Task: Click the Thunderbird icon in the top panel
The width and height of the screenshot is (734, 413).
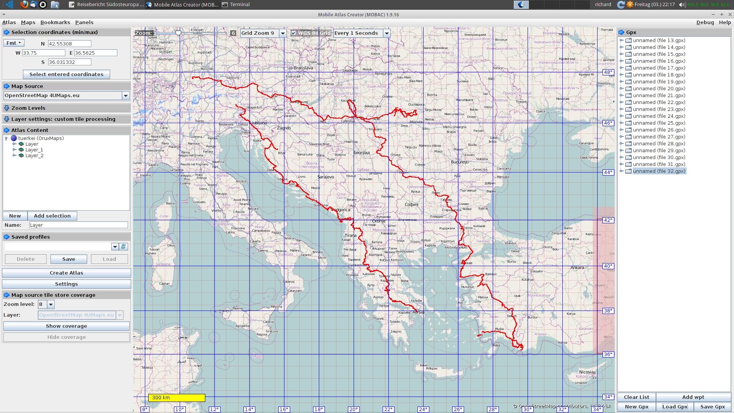Action: [34, 5]
